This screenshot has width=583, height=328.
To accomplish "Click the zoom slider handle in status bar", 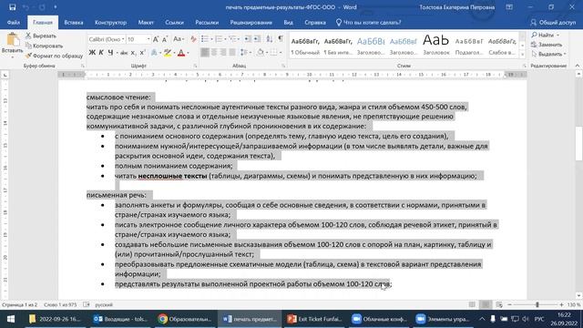I will 537,304.
